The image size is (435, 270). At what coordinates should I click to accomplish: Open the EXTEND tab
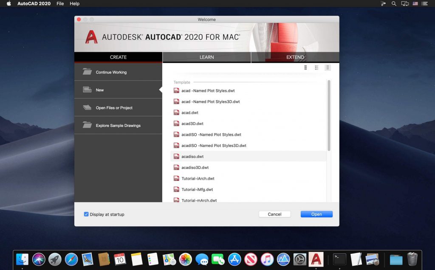click(x=295, y=57)
